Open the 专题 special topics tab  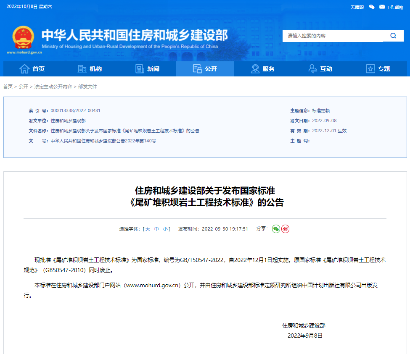(378, 69)
